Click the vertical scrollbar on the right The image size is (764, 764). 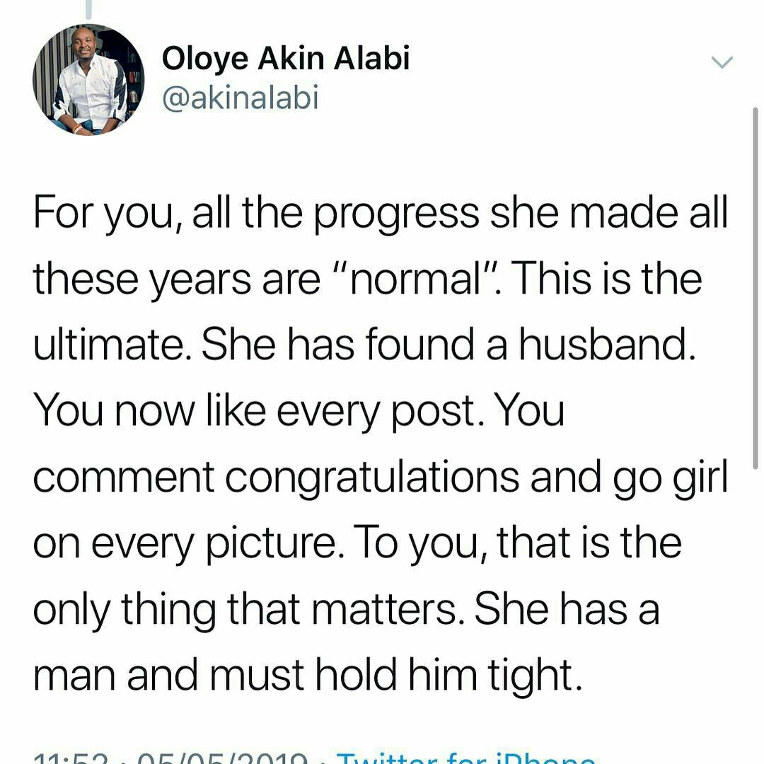(756, 287)
